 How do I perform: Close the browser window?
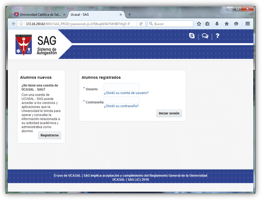[248, 9]
